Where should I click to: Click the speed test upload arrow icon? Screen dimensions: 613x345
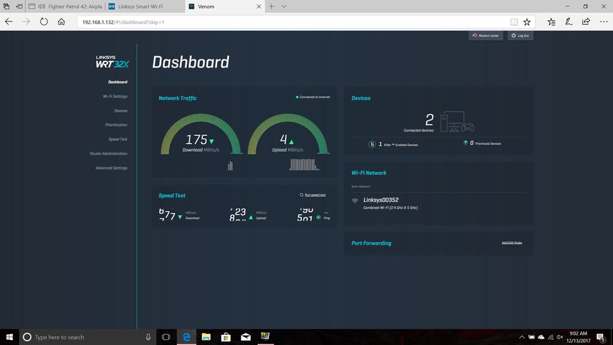coord(251,217)
